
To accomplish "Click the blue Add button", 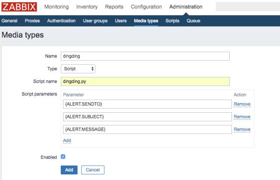I will (x=69, y=170).
